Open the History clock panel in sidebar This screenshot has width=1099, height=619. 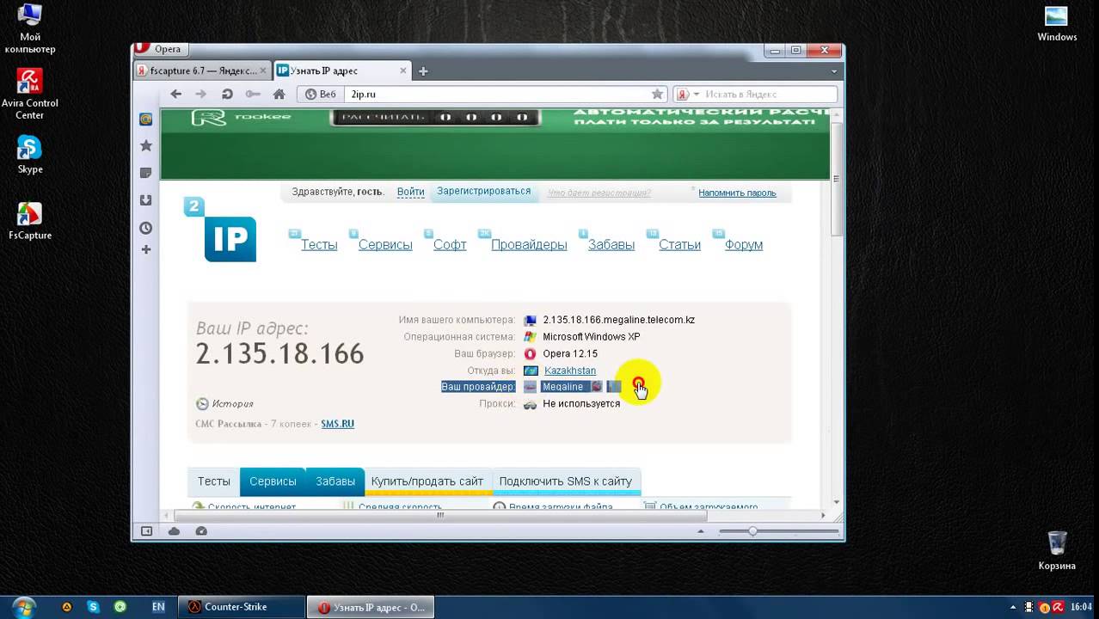pyautogui.click(x=146, y=228)
